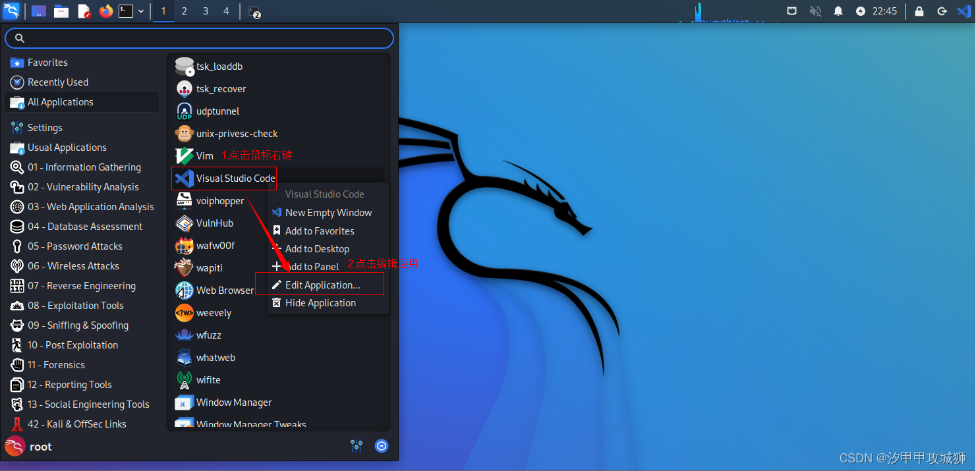
Task: Select the grouped terminal windows button
Action: pyautogui.click(x=254, y=12)
